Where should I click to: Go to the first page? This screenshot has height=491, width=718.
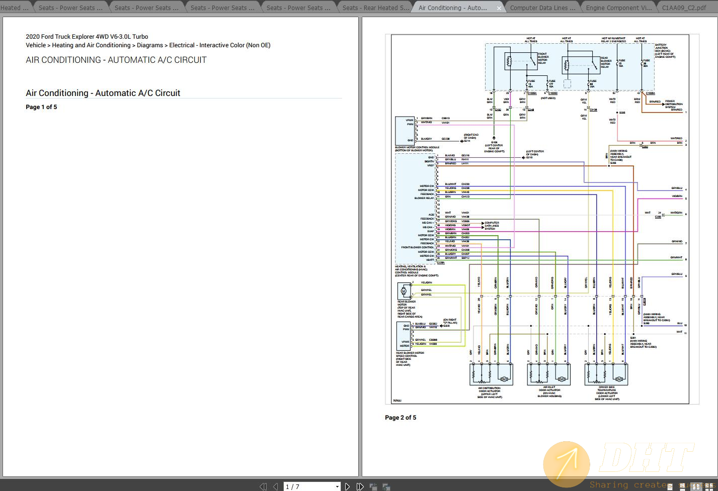[x=263, y=486]
